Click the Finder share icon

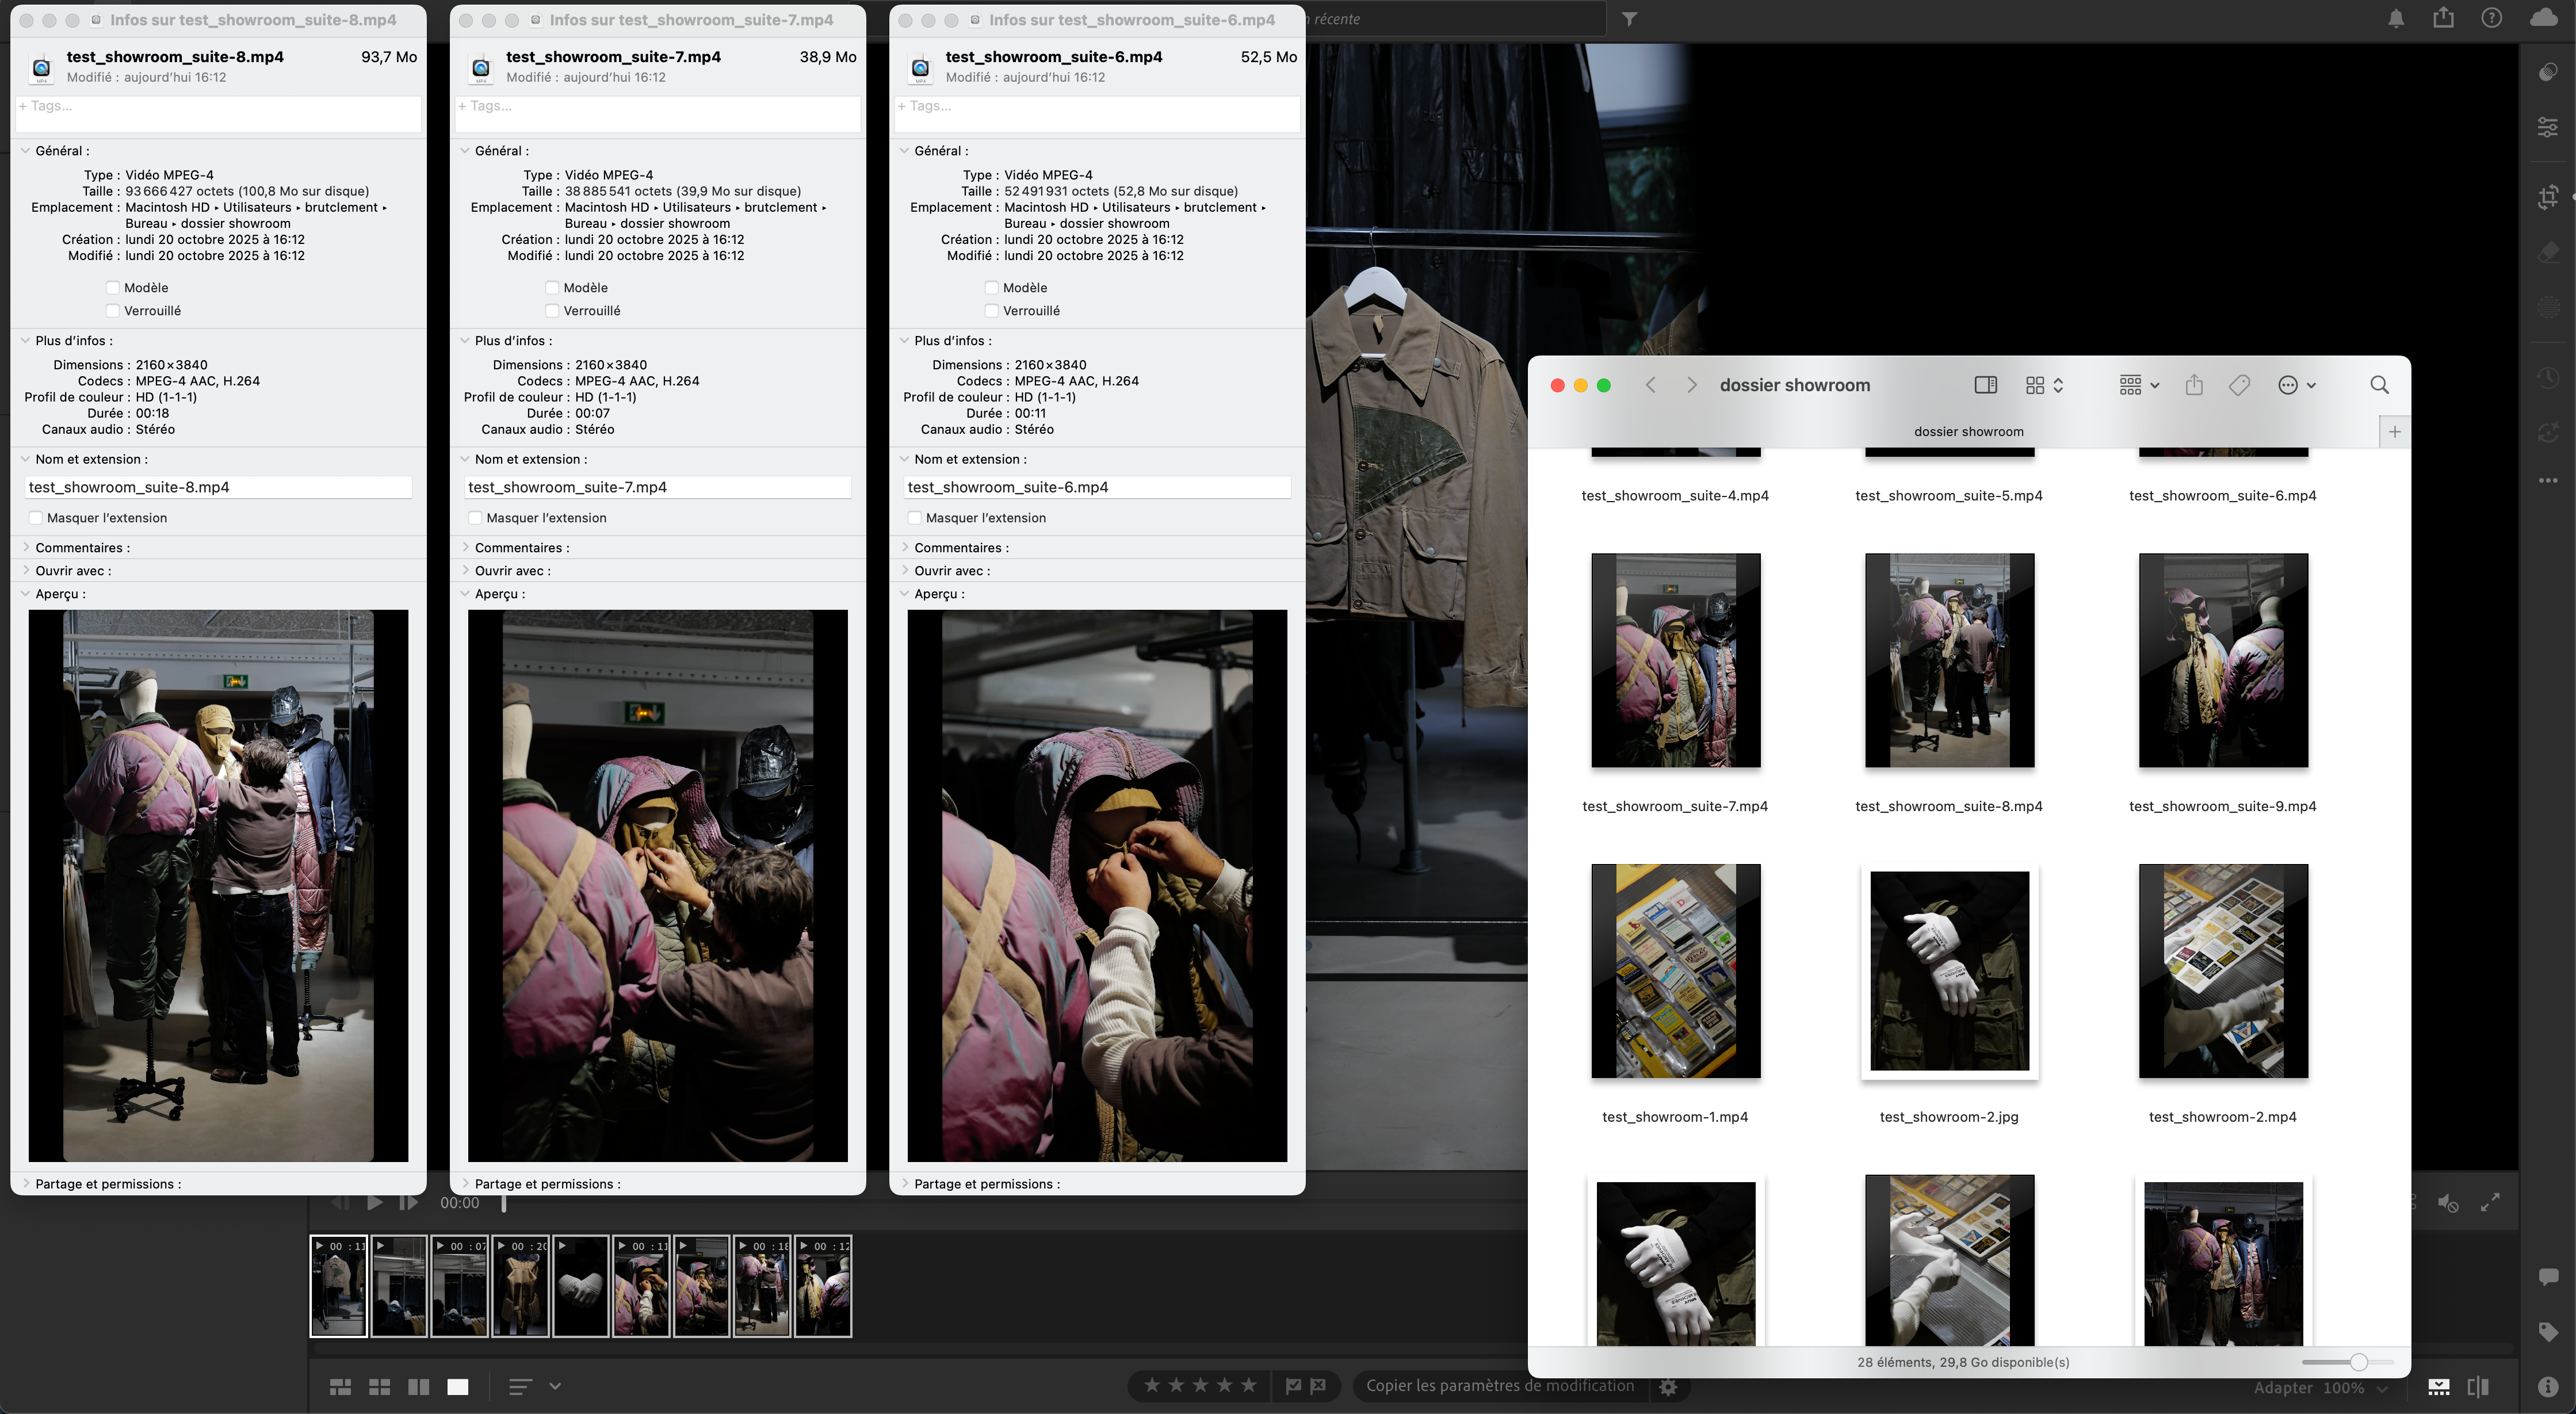tap(2194, 385)
